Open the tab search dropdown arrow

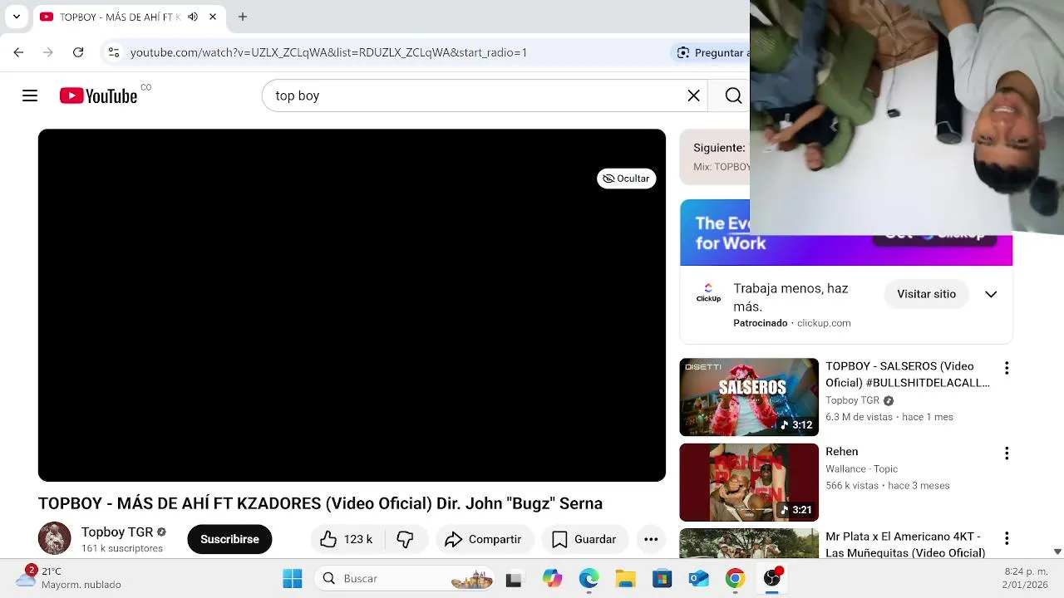click(x=16, y=17)
